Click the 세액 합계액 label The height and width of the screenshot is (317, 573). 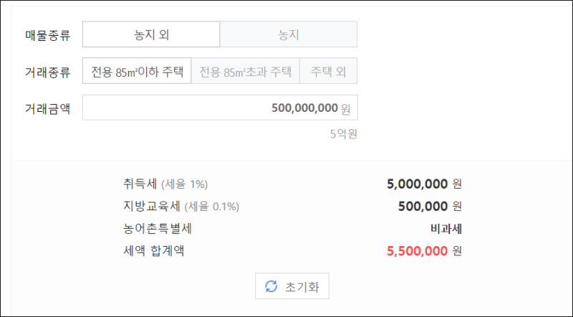(x=153, y=251)
